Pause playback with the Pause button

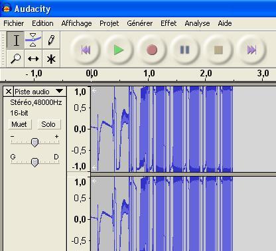[185, 50]
